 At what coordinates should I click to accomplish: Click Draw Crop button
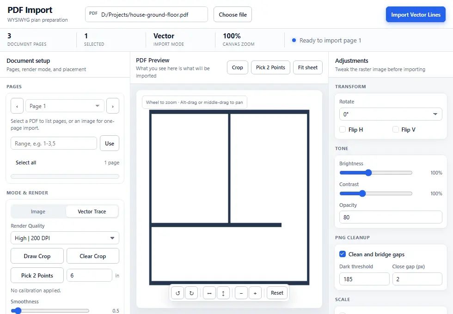(37, 256)
